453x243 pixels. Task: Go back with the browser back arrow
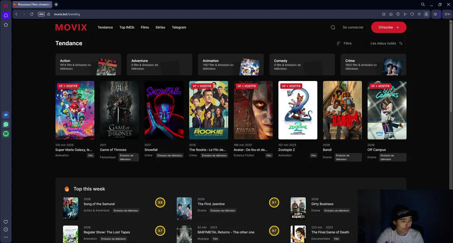point(16,14)
